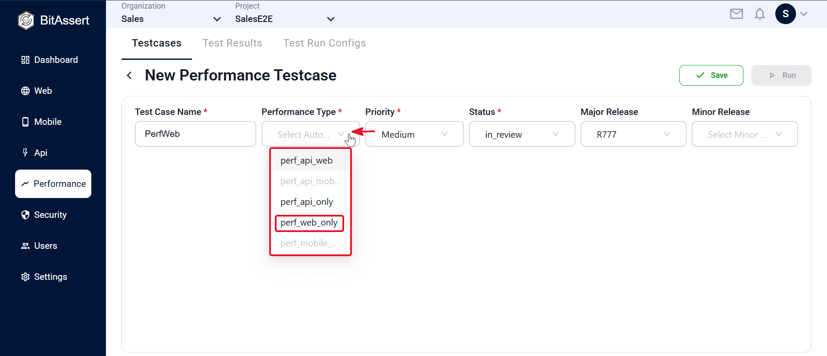Image resolution: width=827 pixels, height=356 pixels.
Task: Click the Test Case Name input field
Action: (196, 134)
